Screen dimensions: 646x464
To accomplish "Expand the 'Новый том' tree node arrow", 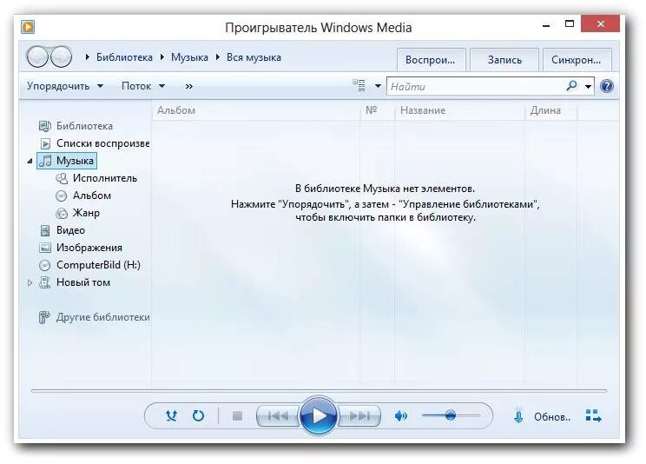I will [x=30, y=282].
